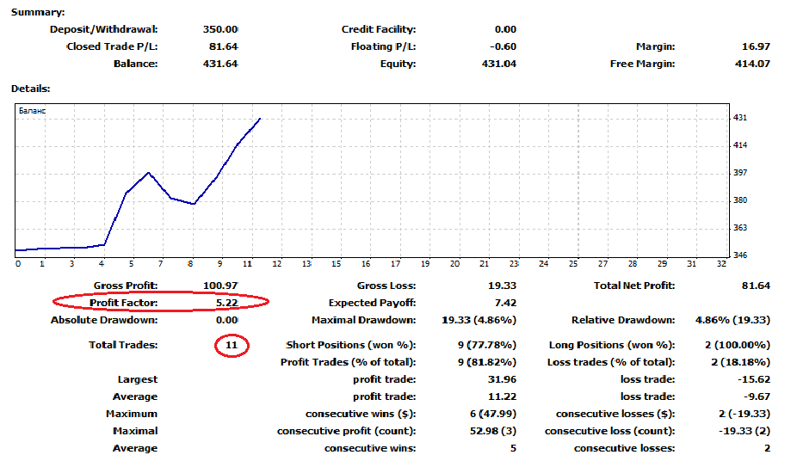The width and height of the screenshot is (791, 461).
Task: Click the Total Net Profit value 81.64
Action: point(756,286)
